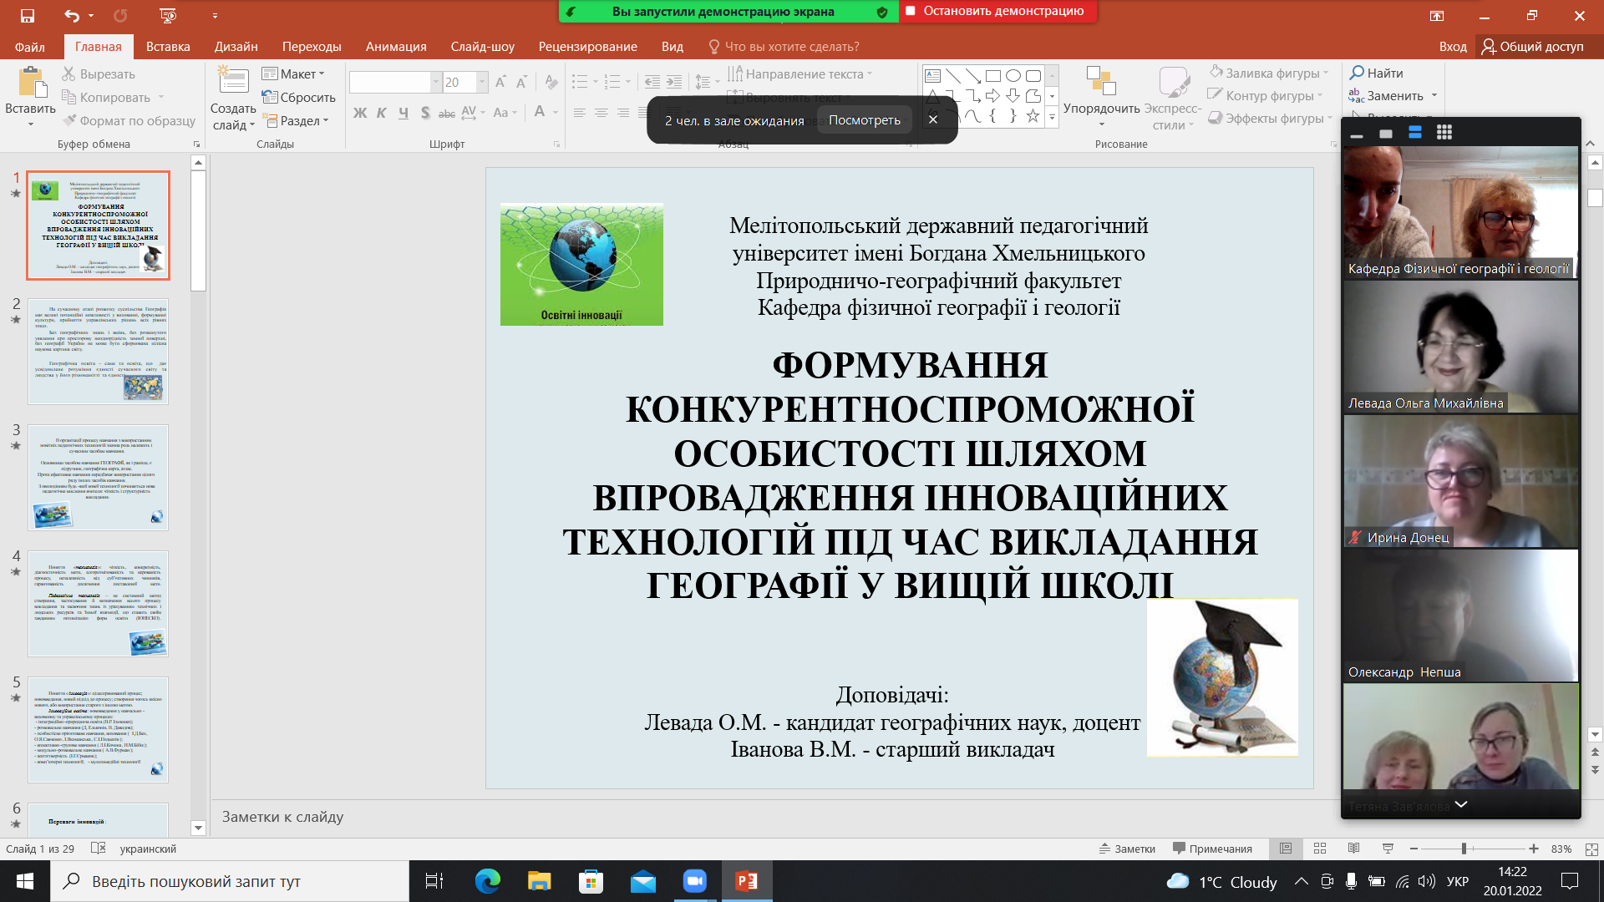Open the Вставка ribbon tab
Image resolution: width=1604 pixels, height=902 pixels.
[x=168, y=47]
